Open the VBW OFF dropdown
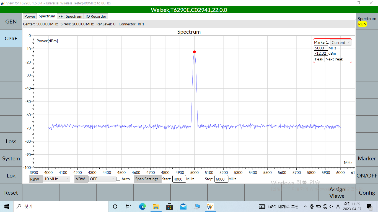The height and width of the screenshot is (212, 378). pos(102,179)
